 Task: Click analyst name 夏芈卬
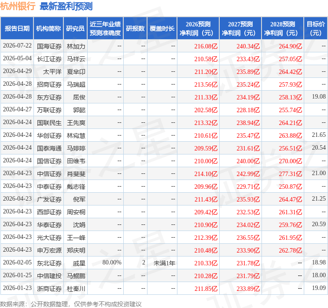pyautogui.click(x=76, y=72)
